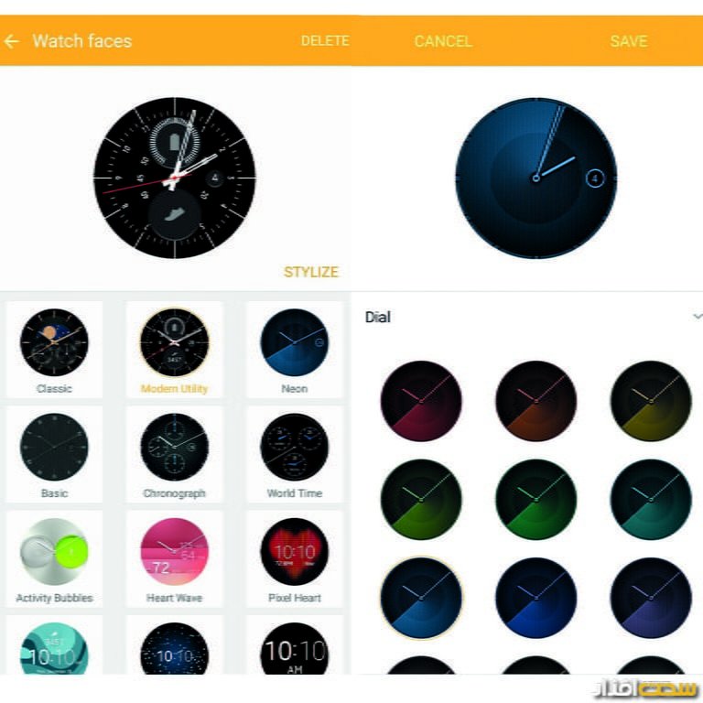Pick the yellow dial color

[x=651, y=401]
